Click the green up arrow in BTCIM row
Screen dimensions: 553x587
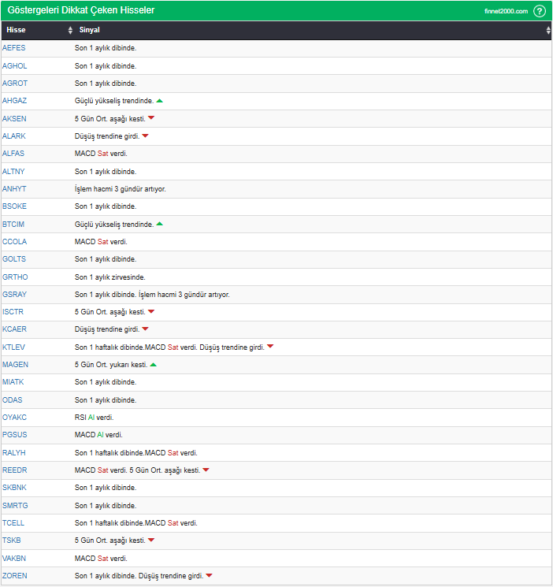coord(160,224)
